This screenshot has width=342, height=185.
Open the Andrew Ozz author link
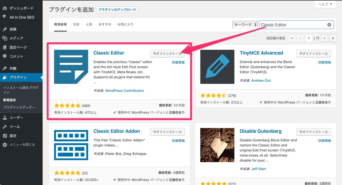click(x=261, y=81)
